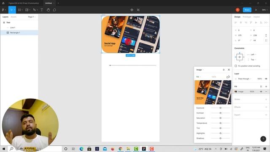Present the prototype with the play icon
The height and width of the screenshot is (152, 270).
point(256,10)
